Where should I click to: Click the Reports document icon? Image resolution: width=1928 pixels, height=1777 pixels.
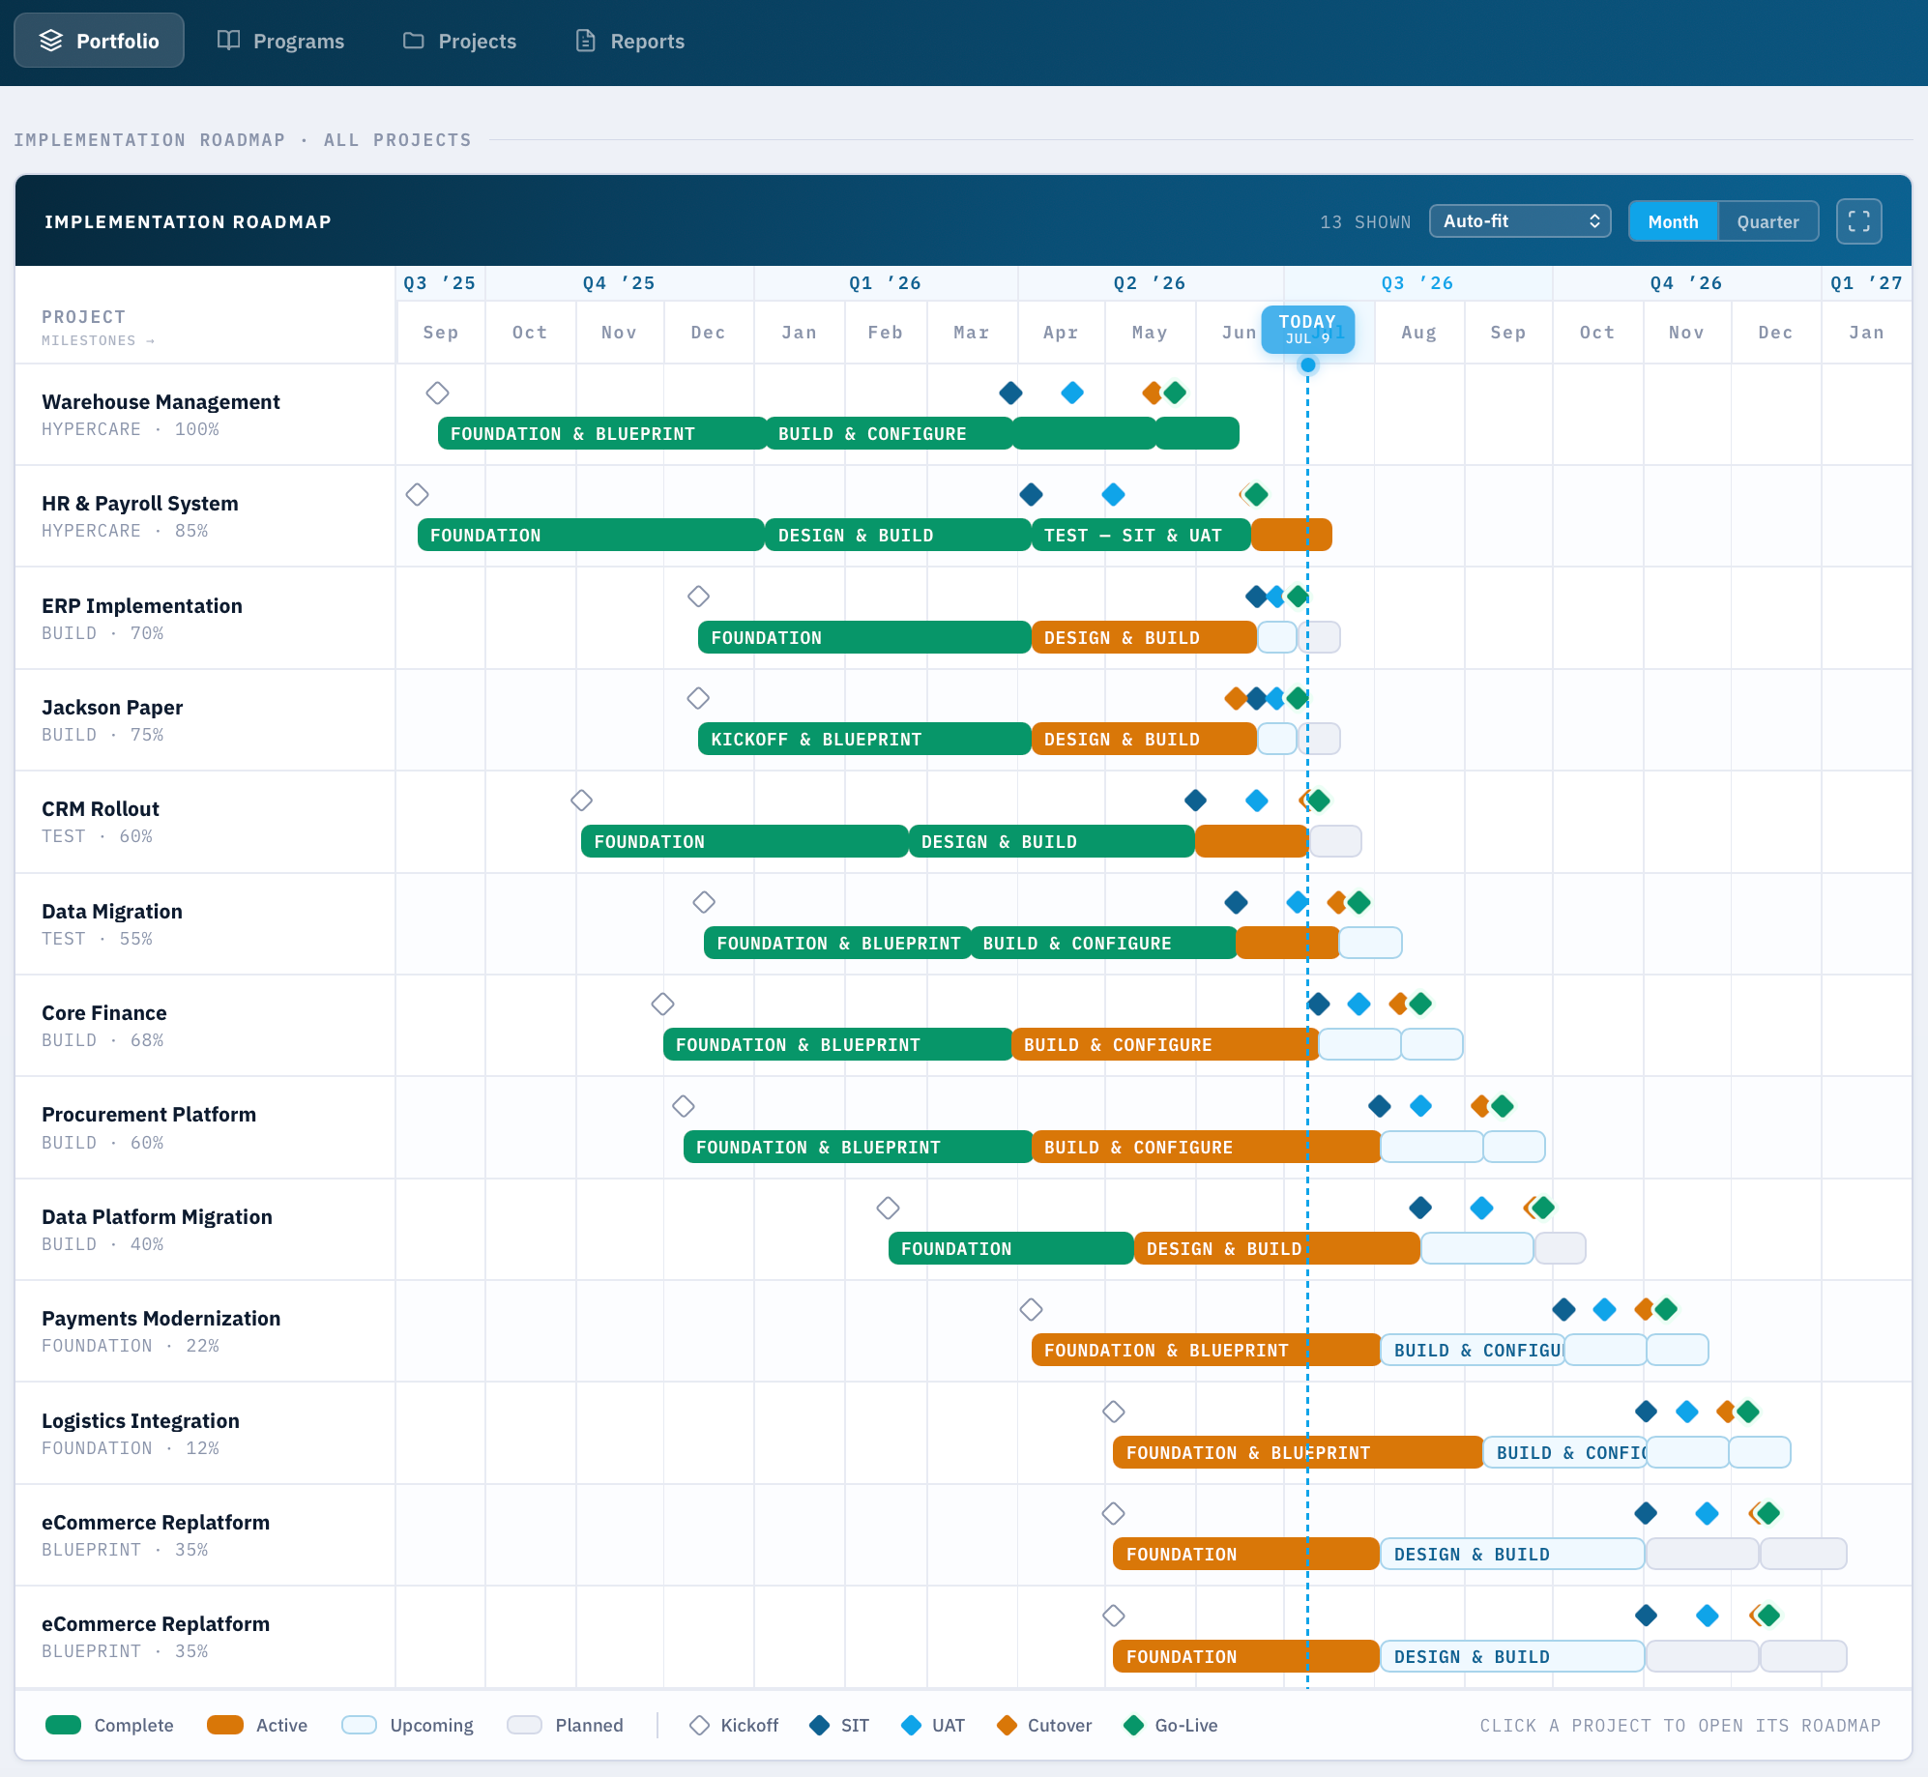[x=585, y=41]
